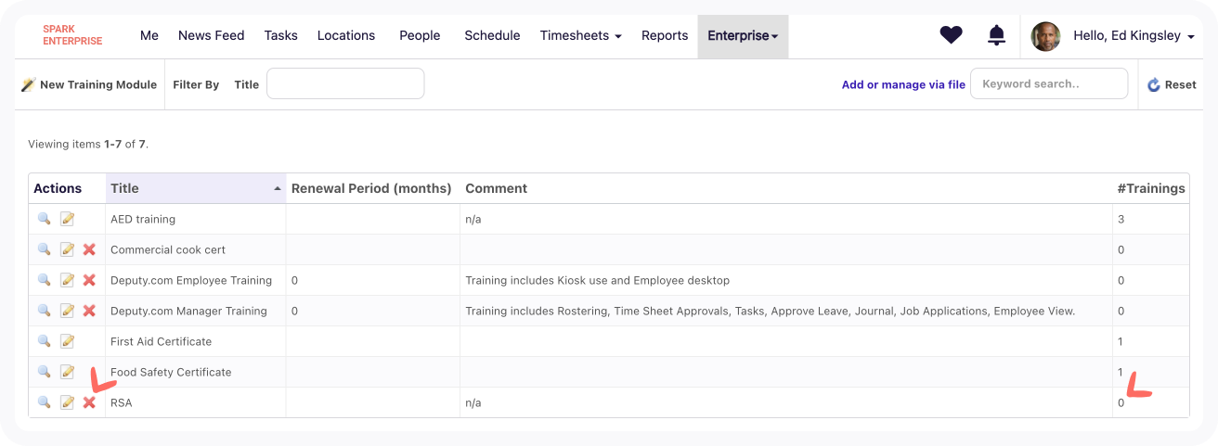This screenshot has height=446, width=1218.
Task: Edit the RSA training module
Action: click(x=67, y=402)
